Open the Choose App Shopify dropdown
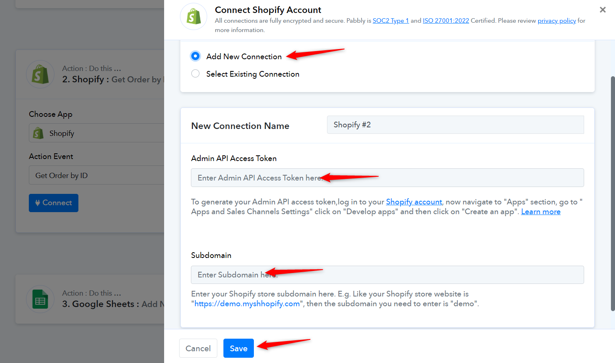The height and width of the screenshot is (363, 615). [x=97, y=133]
